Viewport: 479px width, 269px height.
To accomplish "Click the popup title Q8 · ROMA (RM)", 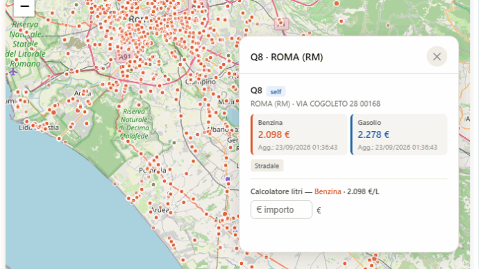I will point(287,57).
